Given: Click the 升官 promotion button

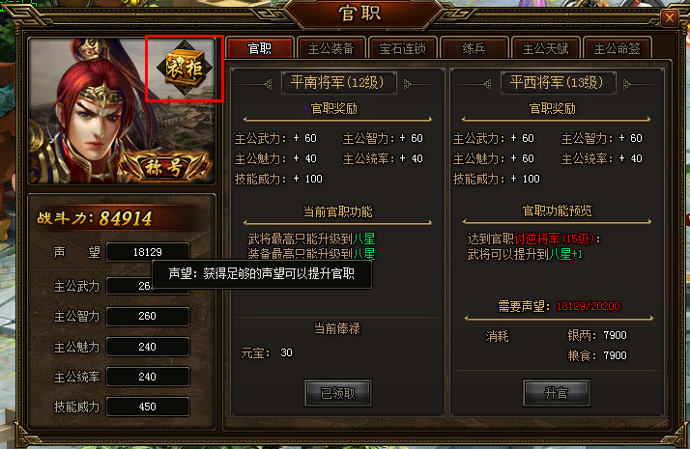Looking at the screenshot, I should tap(557, 393).
